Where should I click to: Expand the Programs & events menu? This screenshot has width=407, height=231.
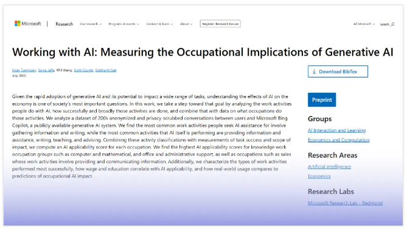pyautogui.click(x=124, y=24)
